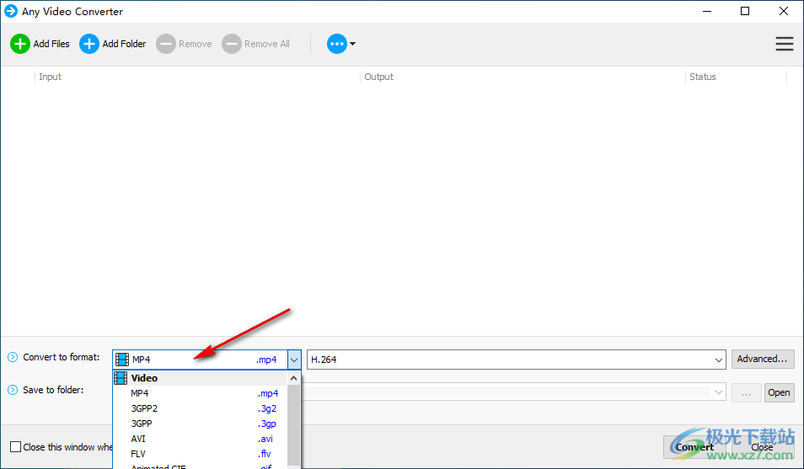Click the Add Folder label text
Image resolution: width=804 pixels, height=469 pixels.
124,44
